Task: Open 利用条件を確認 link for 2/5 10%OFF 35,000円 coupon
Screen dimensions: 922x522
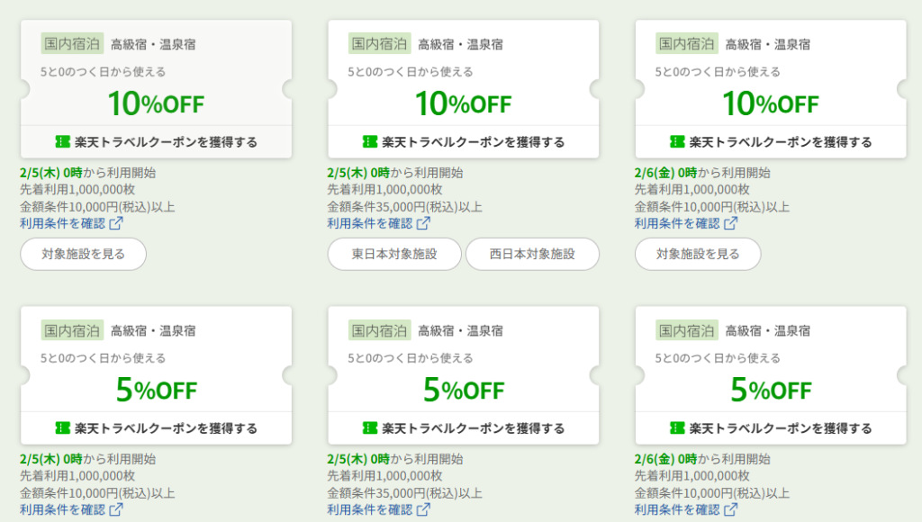Action: pyautogui.click(x=370, y=223)
